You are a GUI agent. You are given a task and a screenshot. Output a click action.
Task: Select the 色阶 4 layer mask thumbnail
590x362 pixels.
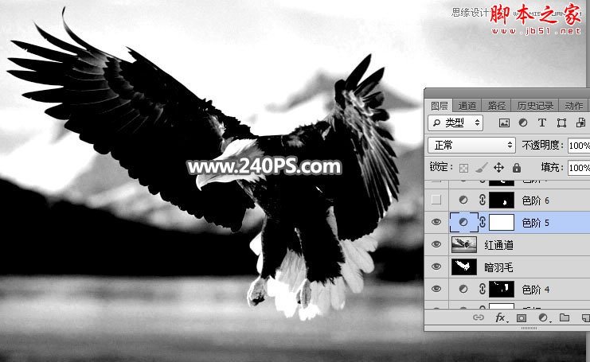coord(501,289)
